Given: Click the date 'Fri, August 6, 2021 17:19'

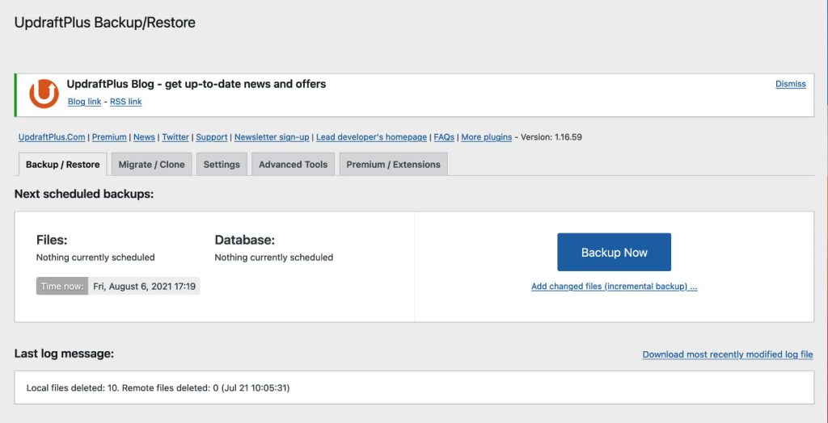Looking at the screenshot, I should 144,287.
